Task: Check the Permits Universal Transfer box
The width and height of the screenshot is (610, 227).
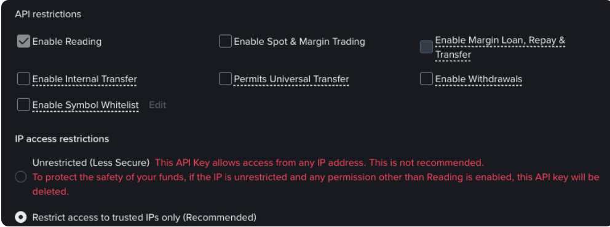Action: click(x=225, y=79)
